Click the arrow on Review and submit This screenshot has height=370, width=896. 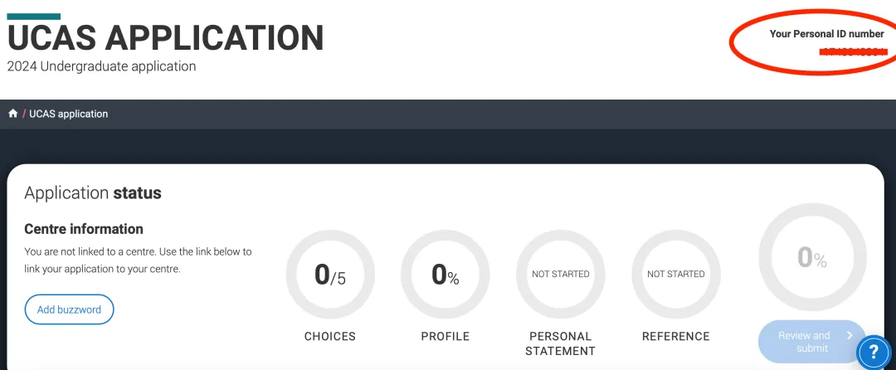click(850, 336)
